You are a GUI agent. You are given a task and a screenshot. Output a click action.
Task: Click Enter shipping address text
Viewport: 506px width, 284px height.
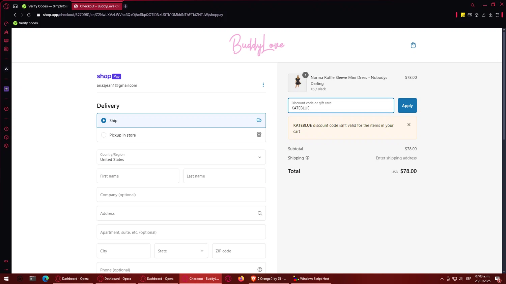click(x=396, y=158)
